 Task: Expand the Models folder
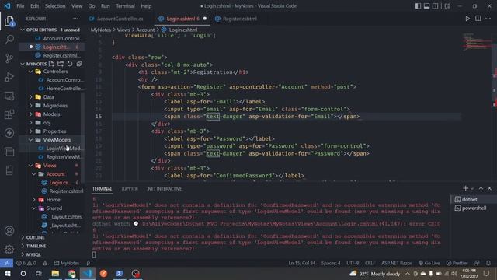[x=52, y=114]
